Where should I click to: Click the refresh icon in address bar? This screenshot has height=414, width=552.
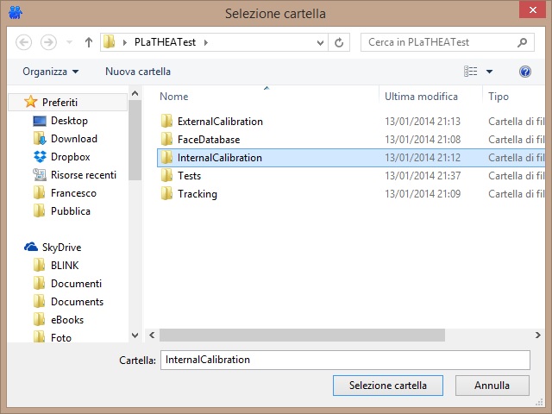coord(340,41)
